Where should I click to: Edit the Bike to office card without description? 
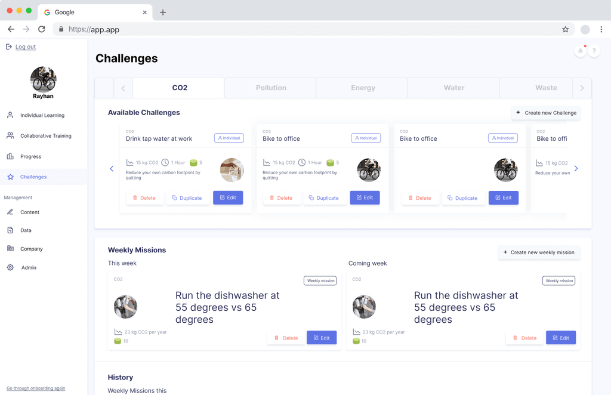coord(504,198)
